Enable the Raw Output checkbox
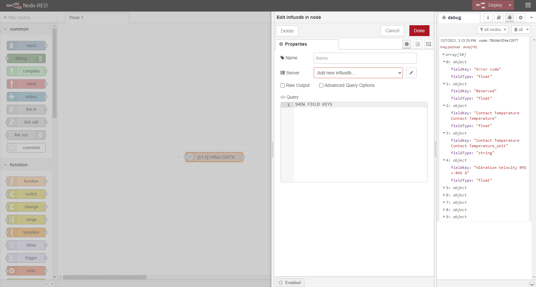 (x=283, y=85)
